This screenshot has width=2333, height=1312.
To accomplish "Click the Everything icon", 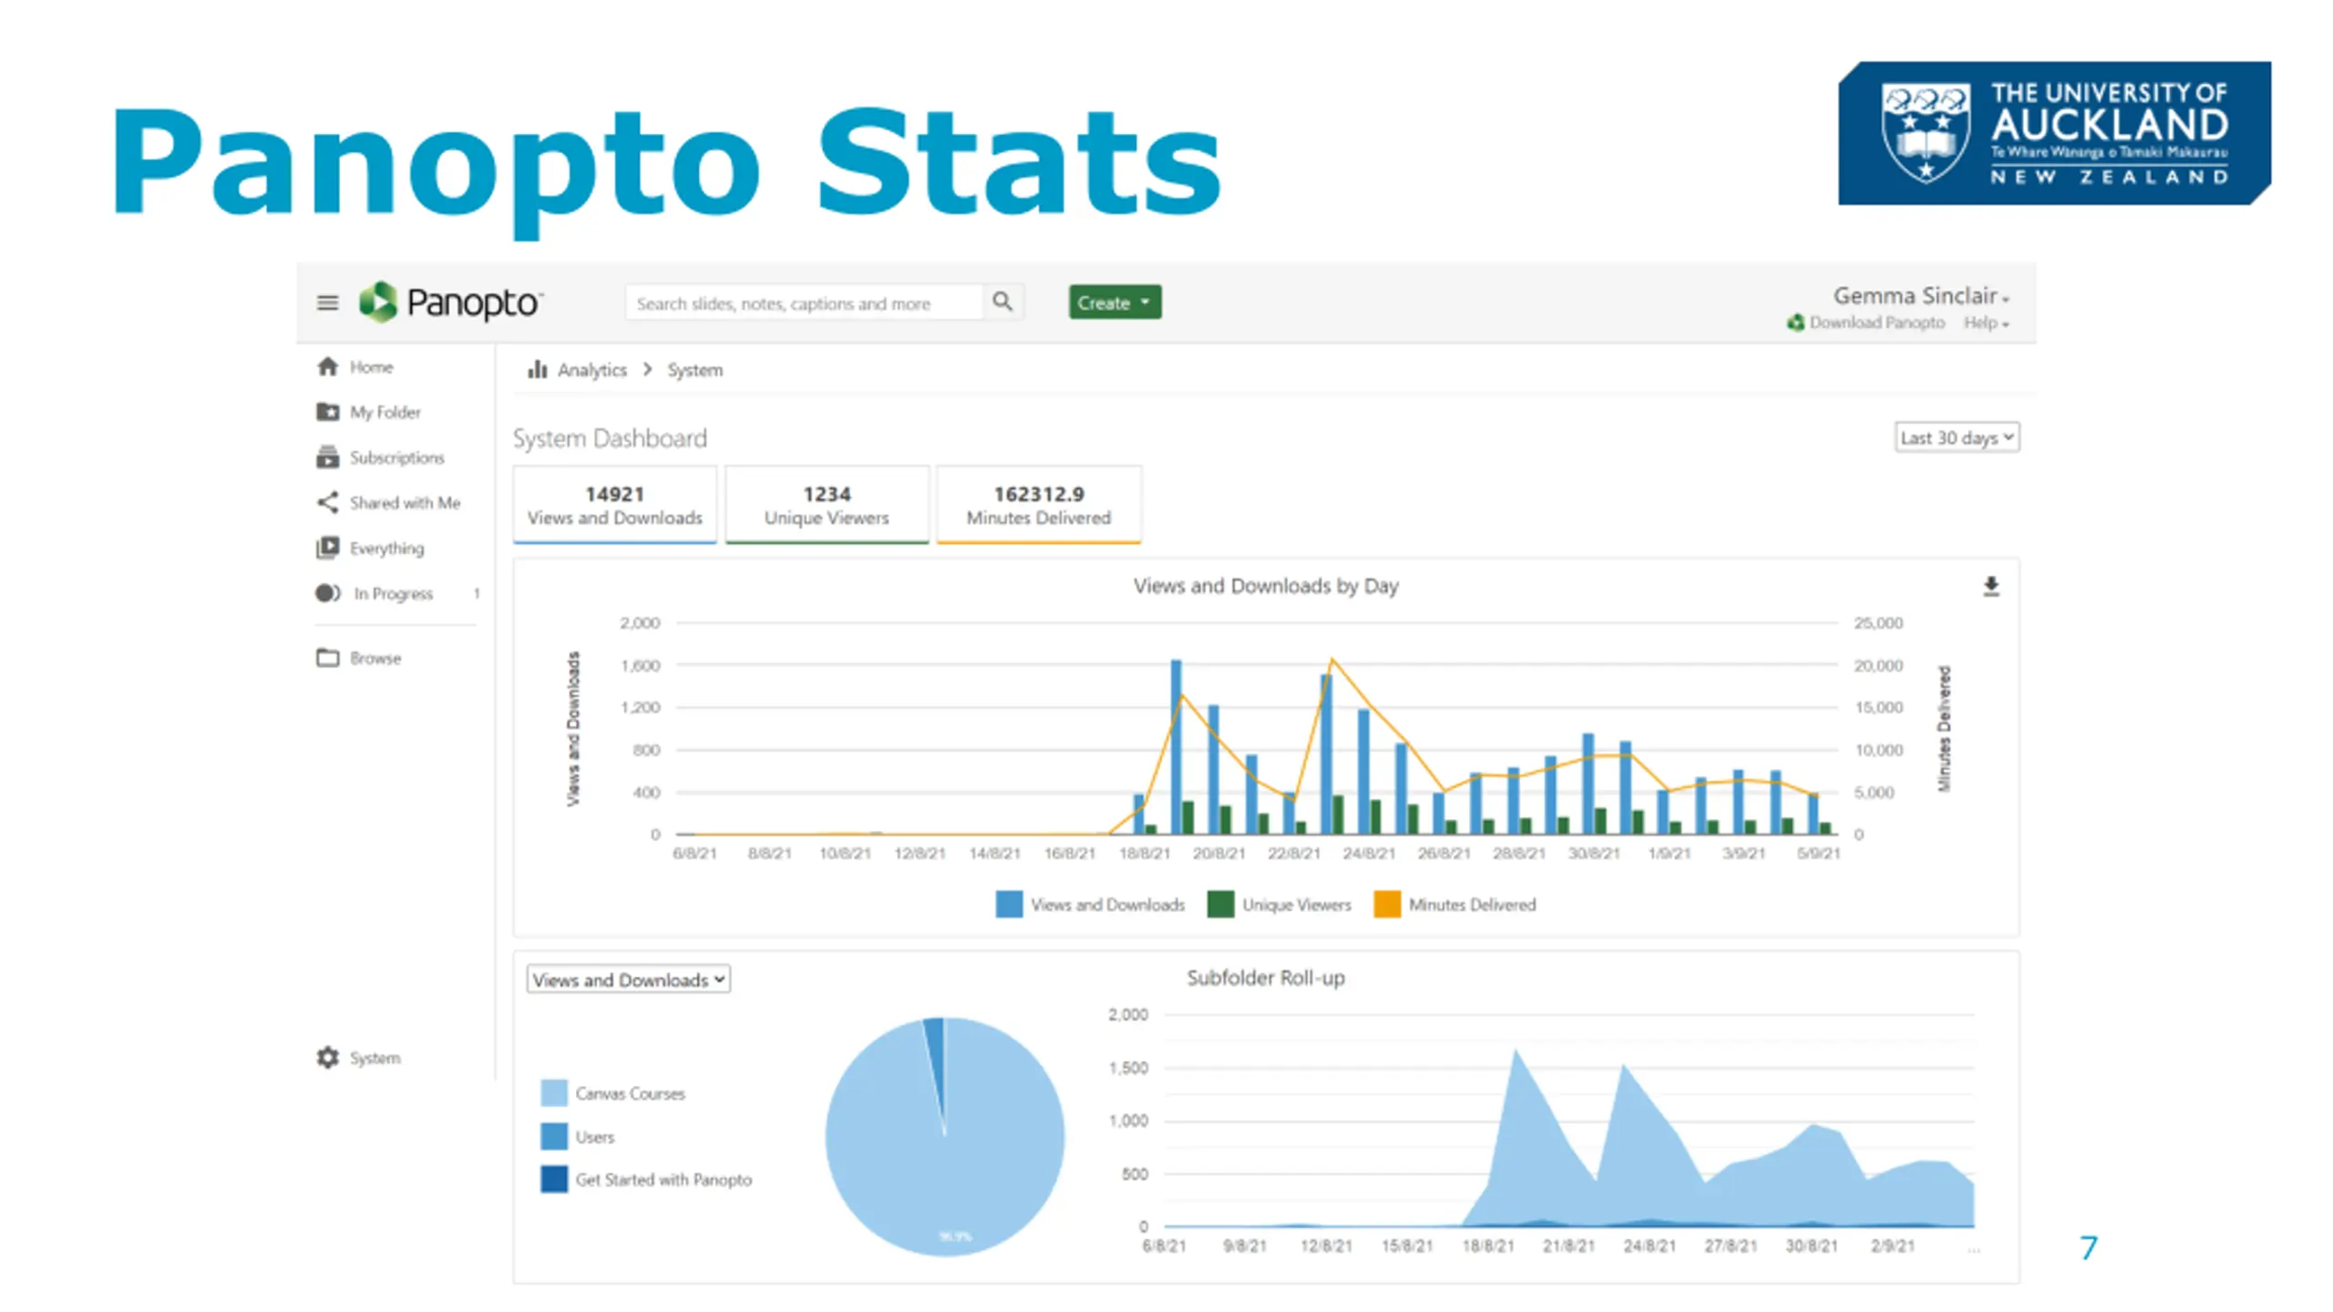I will [327, 548].
